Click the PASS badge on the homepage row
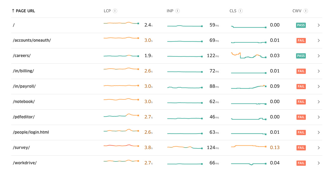Screen dimensions: 334x181 pos(301,25)
